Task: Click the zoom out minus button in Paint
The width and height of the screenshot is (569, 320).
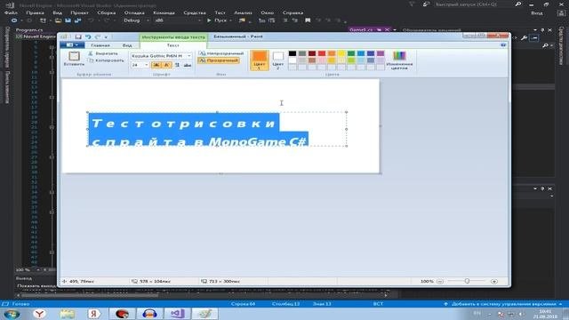Action: tap(440, 281)
